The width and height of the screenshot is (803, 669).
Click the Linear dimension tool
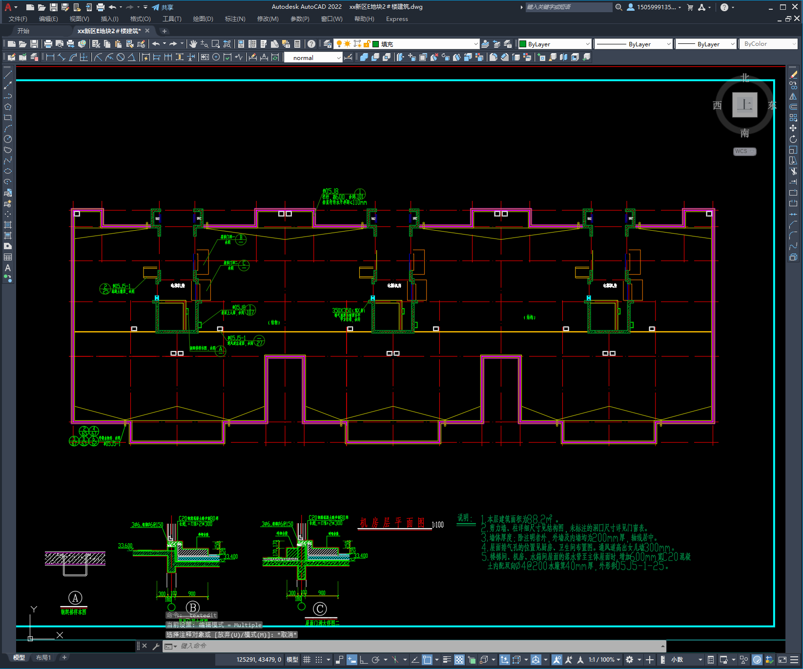click(50, 57)
